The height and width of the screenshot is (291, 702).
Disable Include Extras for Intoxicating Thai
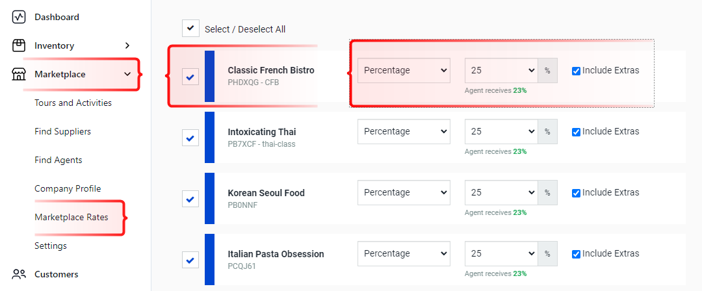click(576, 132)
